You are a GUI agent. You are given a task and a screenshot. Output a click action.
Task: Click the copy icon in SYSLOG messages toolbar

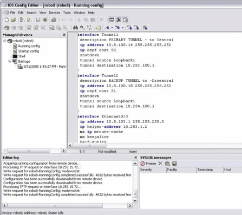pyautogui.click(x=167, y=164)
